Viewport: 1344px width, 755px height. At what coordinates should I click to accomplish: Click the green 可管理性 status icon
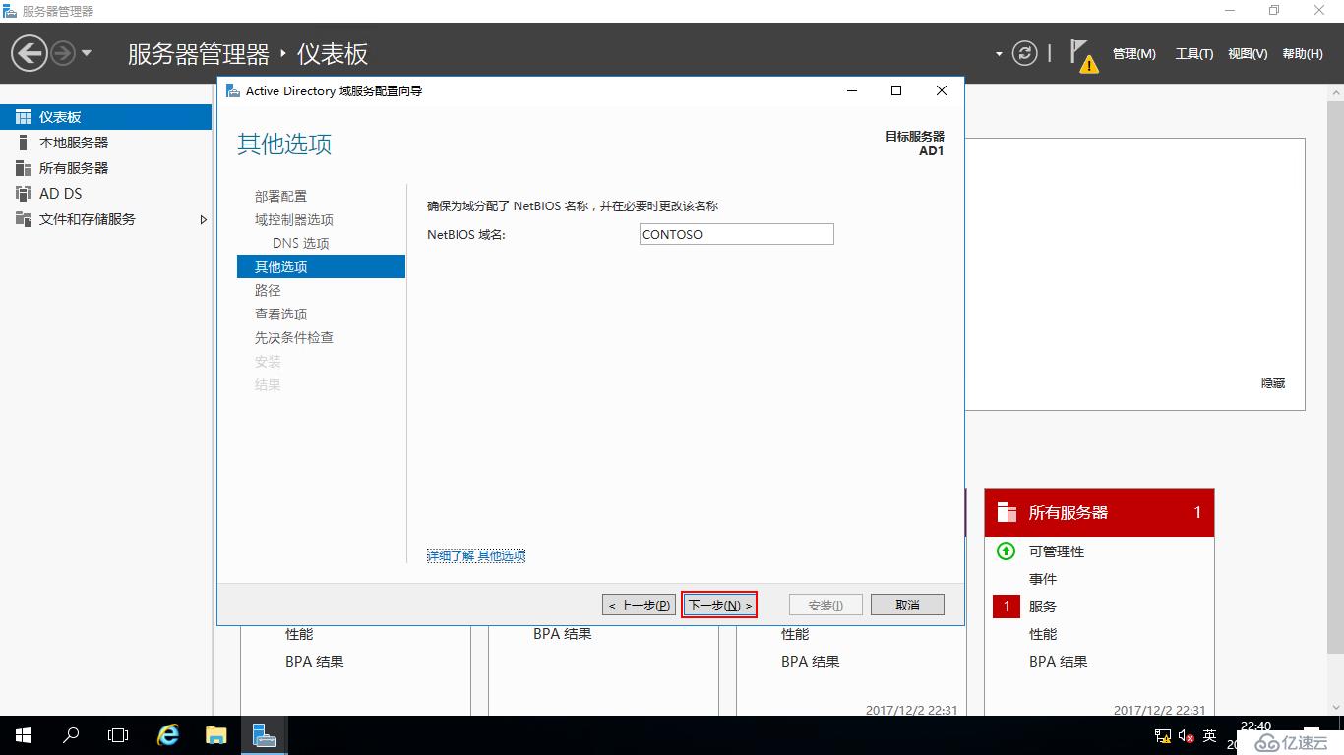click(x=1006, y=552)
